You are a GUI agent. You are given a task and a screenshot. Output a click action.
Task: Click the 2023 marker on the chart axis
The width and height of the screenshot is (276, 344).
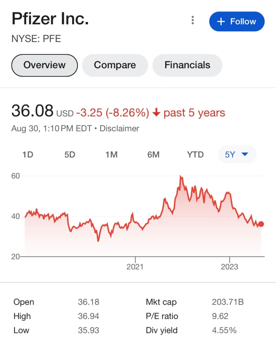tap(229, 267)
